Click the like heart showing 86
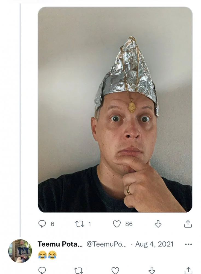The height and width of the screenshot is (274, 201). point(118,224)
